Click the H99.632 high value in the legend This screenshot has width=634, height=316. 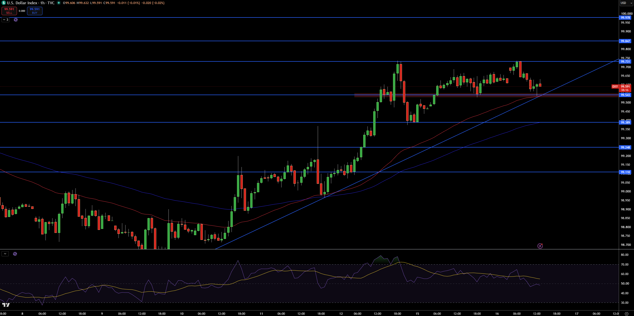(83, 3)
